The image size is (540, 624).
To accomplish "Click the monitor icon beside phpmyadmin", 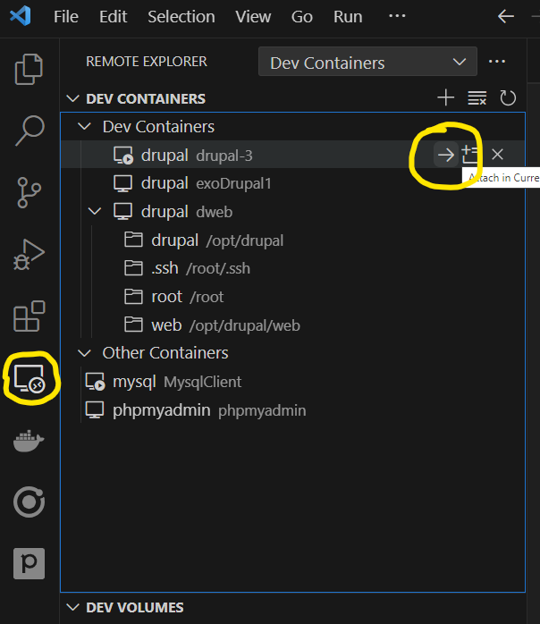I will [x=95, y=410].
